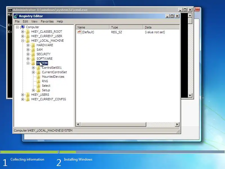
Task: Click the cmd window scroll down arrow
Action: 190,95
